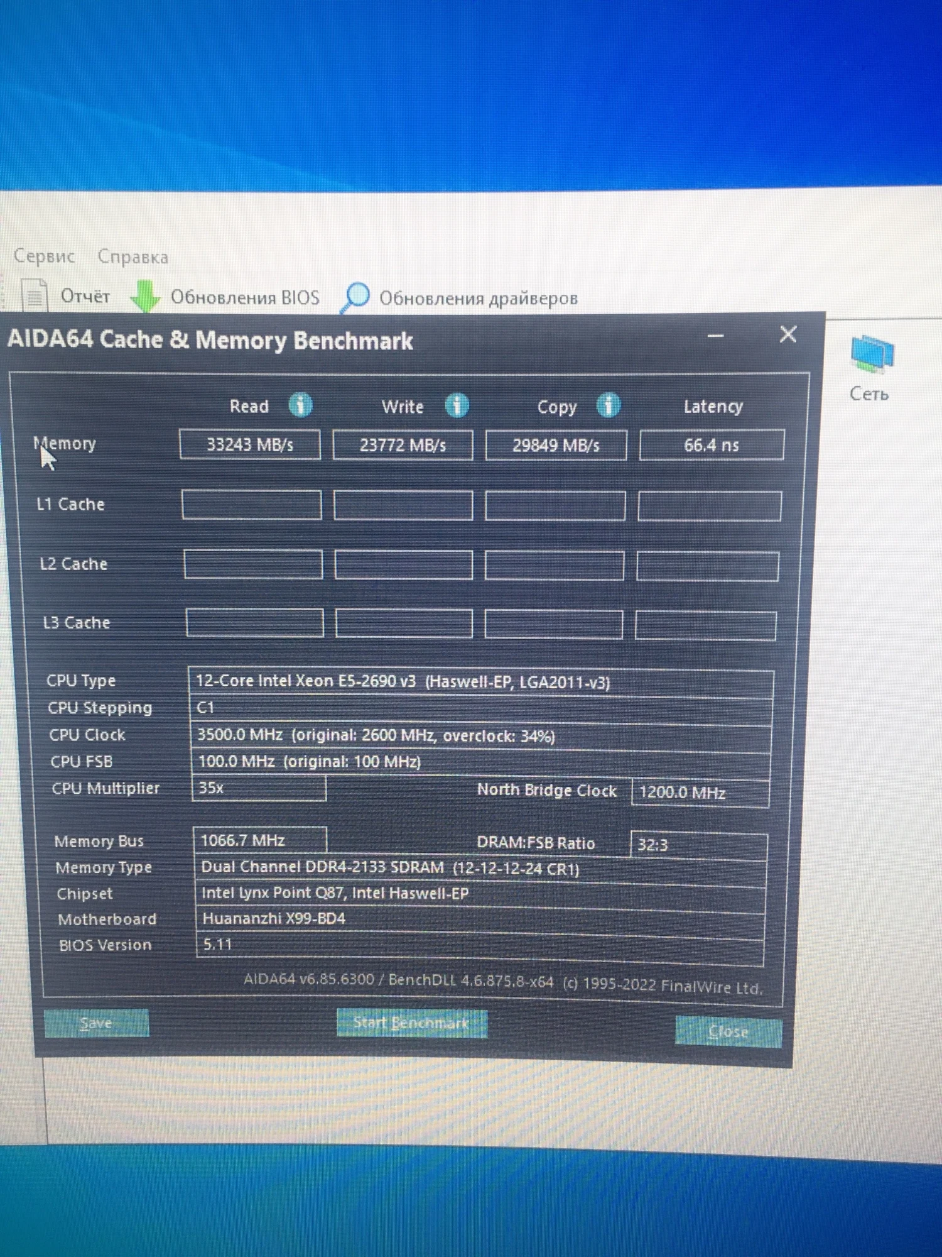Click the Memory Type DDR4-2133 field
The image size is (942, 1257).
[x=481, y=870]
